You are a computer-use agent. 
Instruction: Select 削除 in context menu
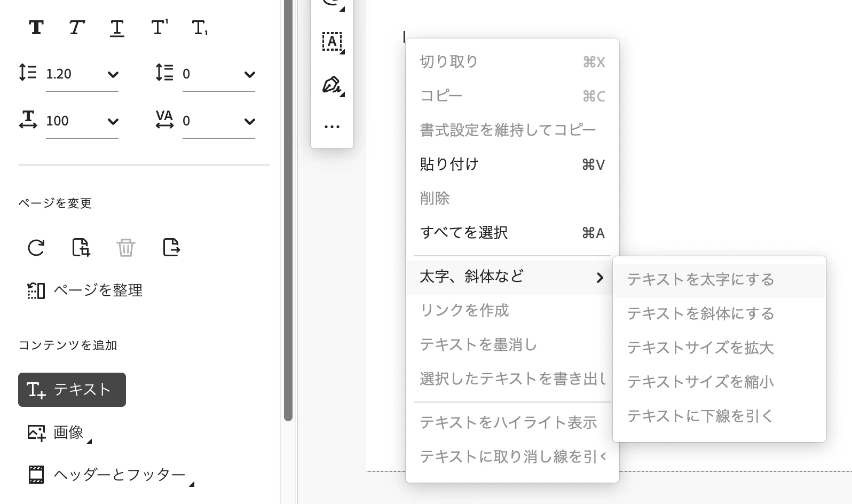point(512,199)
